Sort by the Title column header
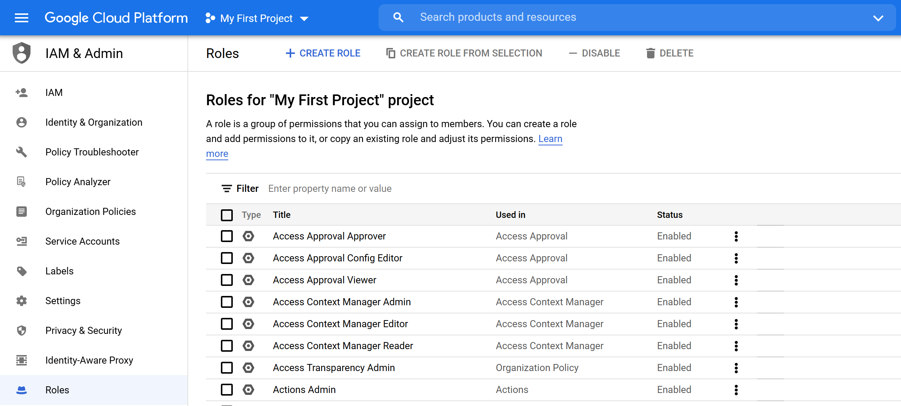 pos(281,215)
